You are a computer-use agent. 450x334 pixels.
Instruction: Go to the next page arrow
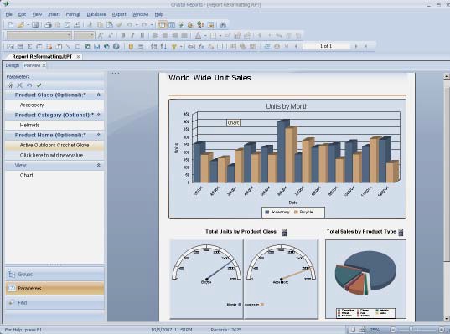pyautogui.click(x=356, y=46)
